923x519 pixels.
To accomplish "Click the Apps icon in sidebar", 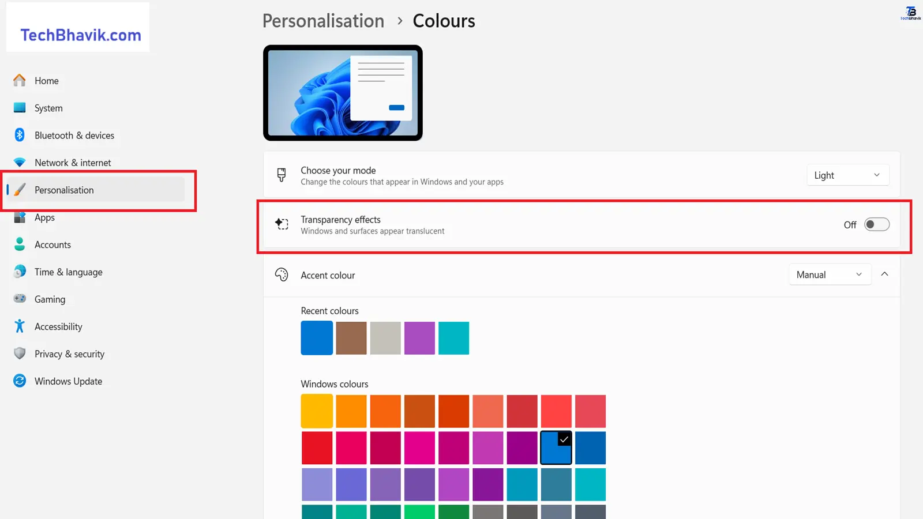I will [x=20, y=217].
